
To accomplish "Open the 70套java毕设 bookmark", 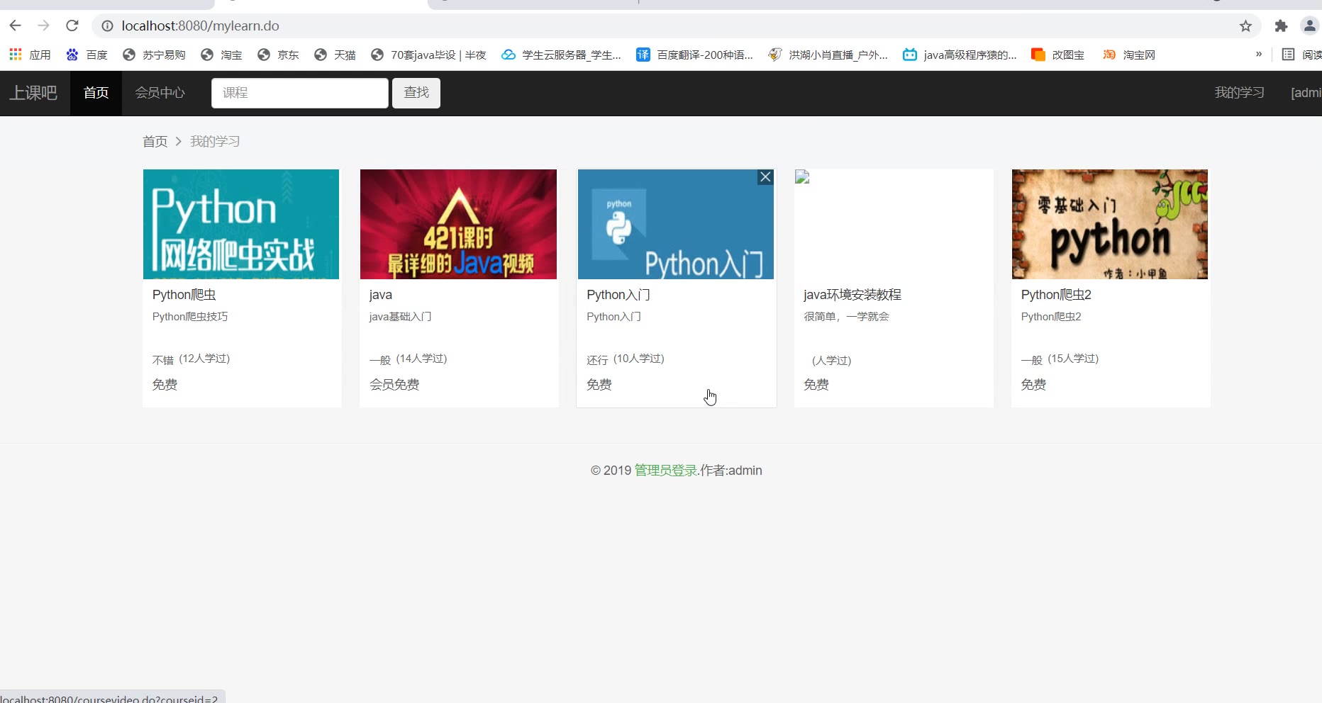I will click(x=428, y=55).
